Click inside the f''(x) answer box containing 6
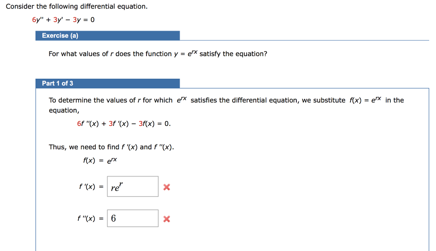The height and width of the screenshot is (251, 436). (132, 218)
